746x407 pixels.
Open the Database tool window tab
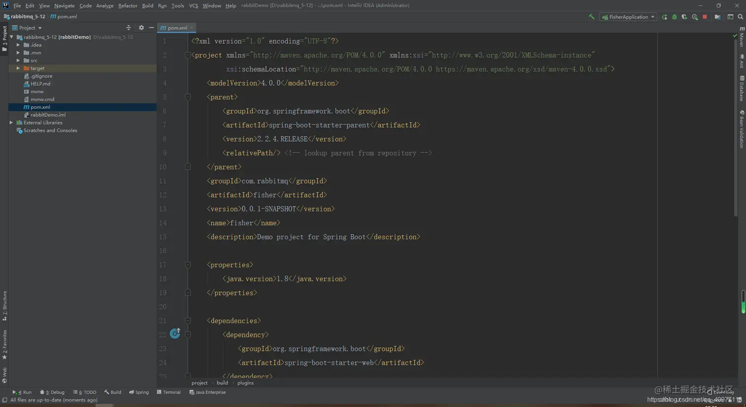[742, 88]
